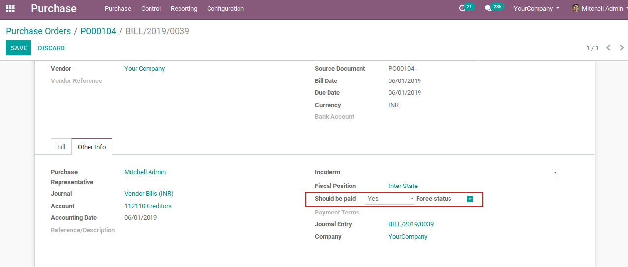Click the Save button
This screenshot has height=267, width=628.
point(19,48)
